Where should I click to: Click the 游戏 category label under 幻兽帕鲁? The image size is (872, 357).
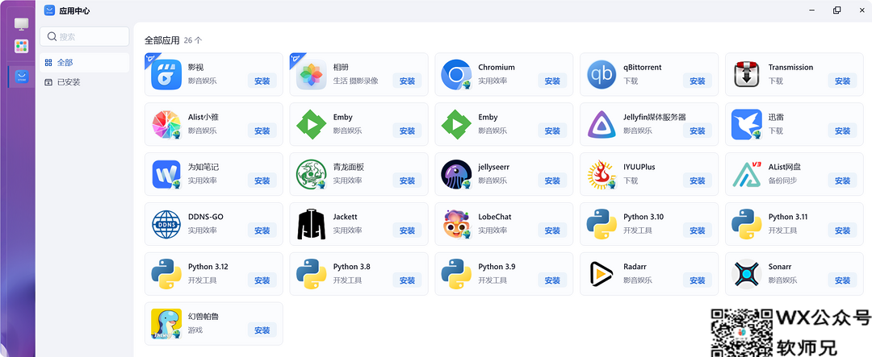[195, 331]
